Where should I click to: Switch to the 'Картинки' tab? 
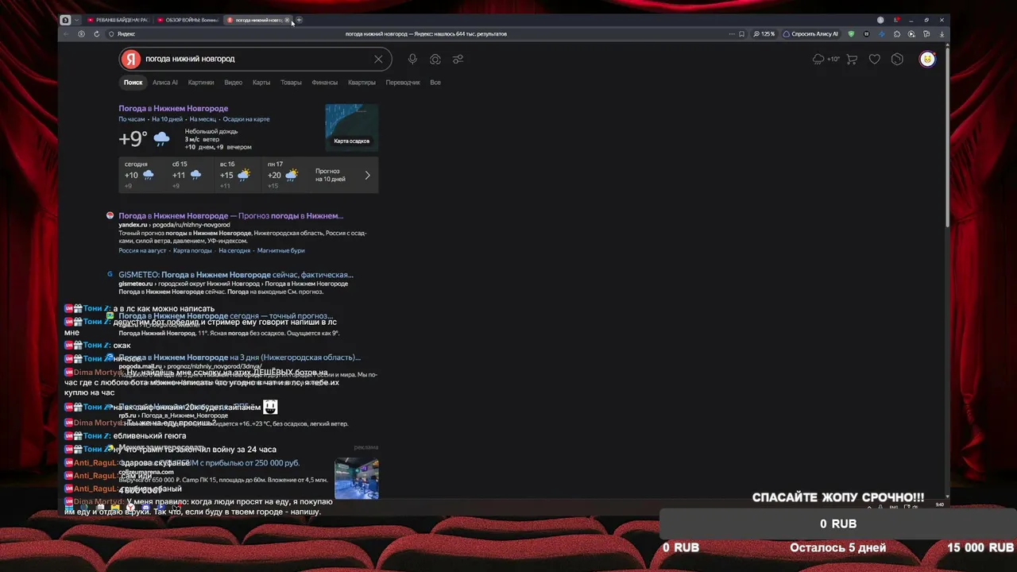click(201, 83)
